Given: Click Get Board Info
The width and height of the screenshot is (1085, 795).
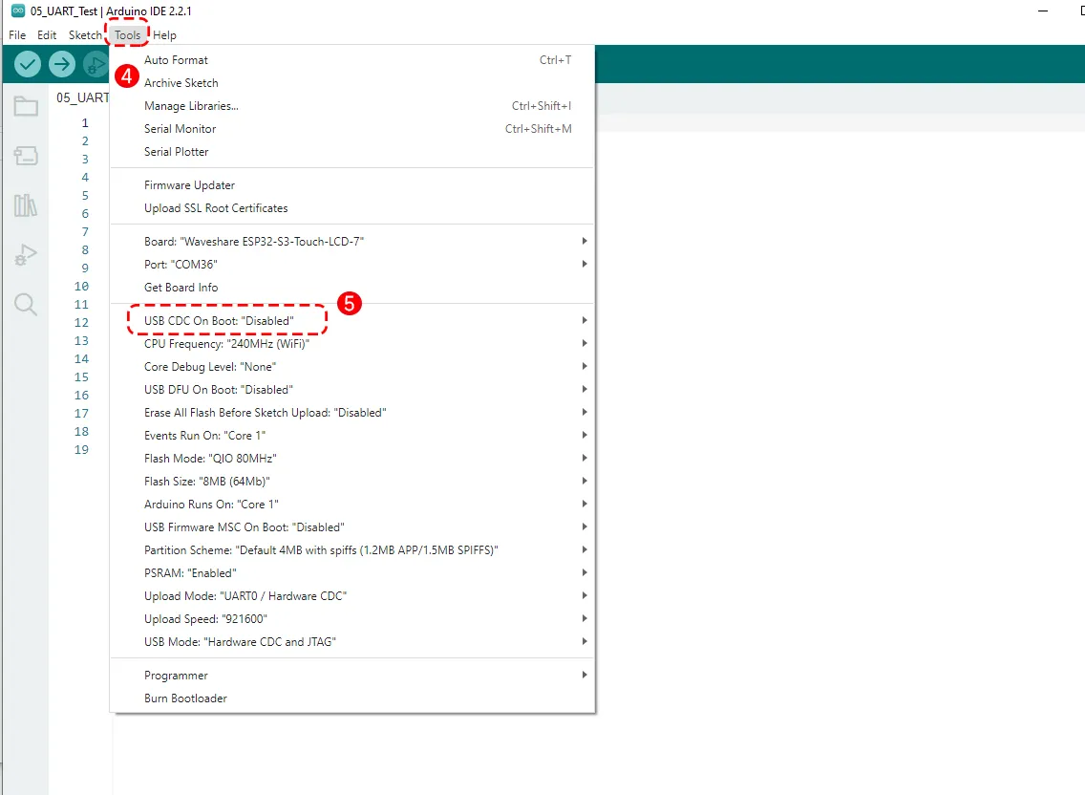Looking at the screenshot, I should (x=181, y=288).
